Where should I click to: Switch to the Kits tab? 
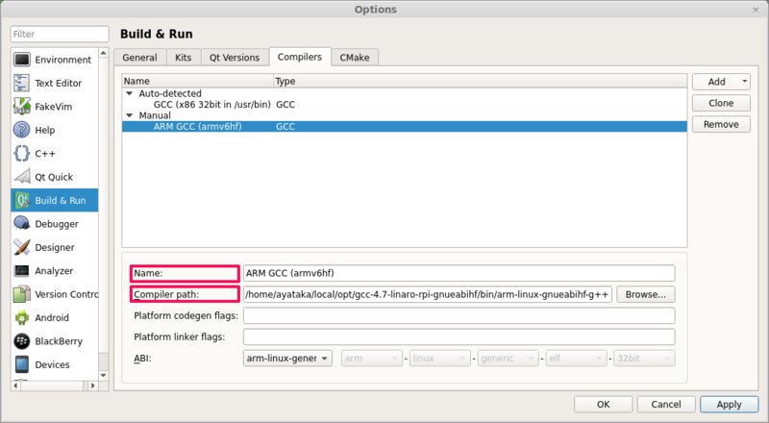[184, 58]
